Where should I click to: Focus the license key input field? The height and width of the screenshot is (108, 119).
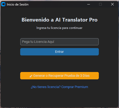[x=59, y=42]
